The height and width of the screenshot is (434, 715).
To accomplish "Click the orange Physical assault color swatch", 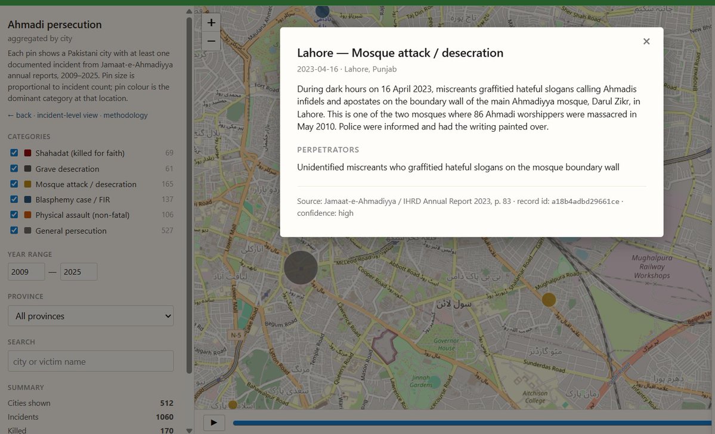I will [28, 215].
